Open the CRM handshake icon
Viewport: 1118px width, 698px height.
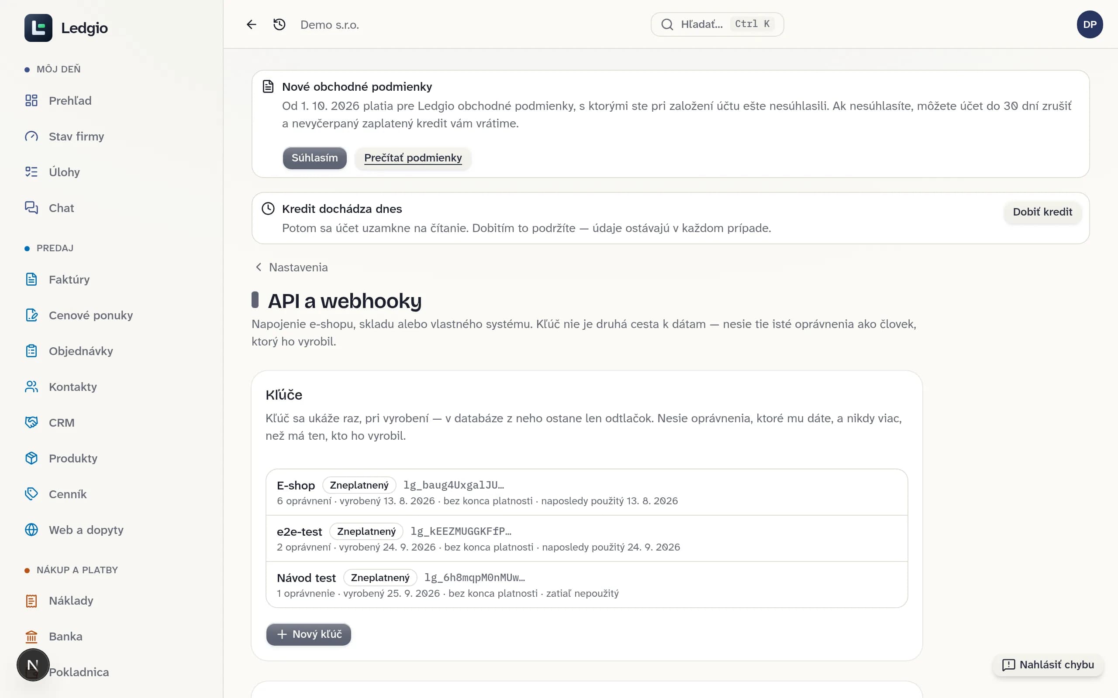[x=31, y=422]
